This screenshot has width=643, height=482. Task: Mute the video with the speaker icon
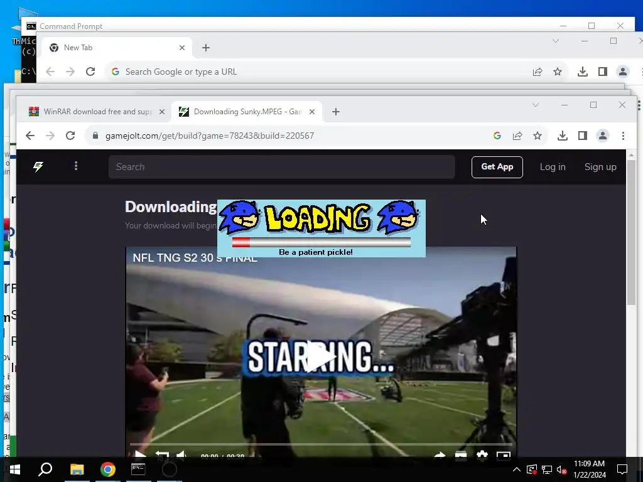click(x=181, y=454)
